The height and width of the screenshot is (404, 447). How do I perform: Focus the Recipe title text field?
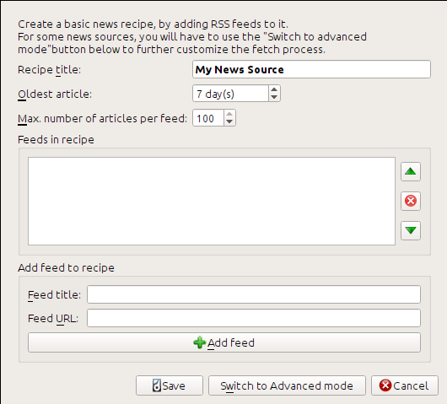click(x=311, y=69)
